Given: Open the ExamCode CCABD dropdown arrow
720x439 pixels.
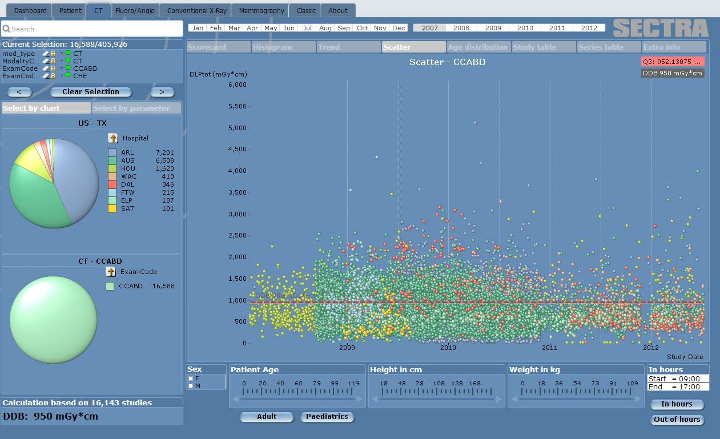Looking at the screenshot, I should click(61, 69).
